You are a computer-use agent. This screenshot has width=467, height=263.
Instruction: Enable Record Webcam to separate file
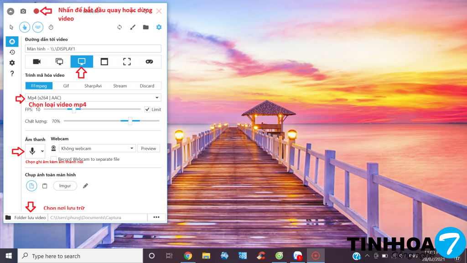54,159
